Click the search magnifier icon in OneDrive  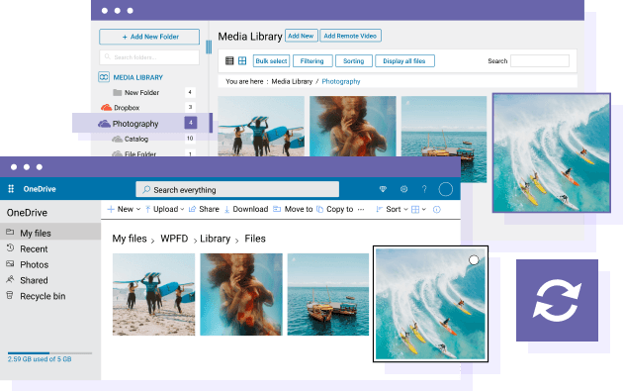[x=146, y=190]
